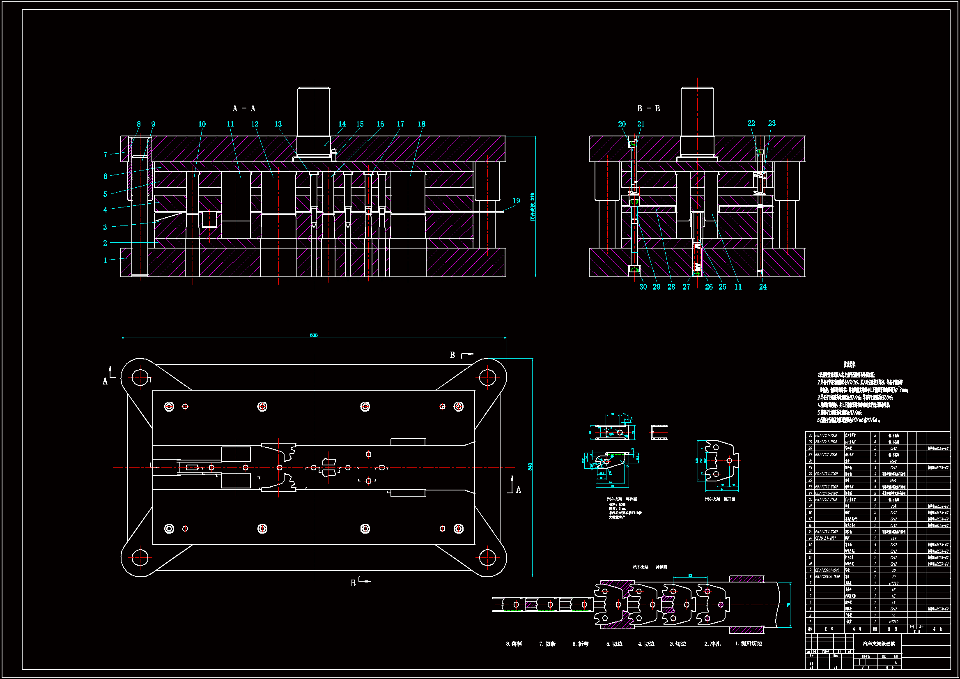The image size is (960, 679).
Task: Click part callout number 30
Action: click(643, 287)
